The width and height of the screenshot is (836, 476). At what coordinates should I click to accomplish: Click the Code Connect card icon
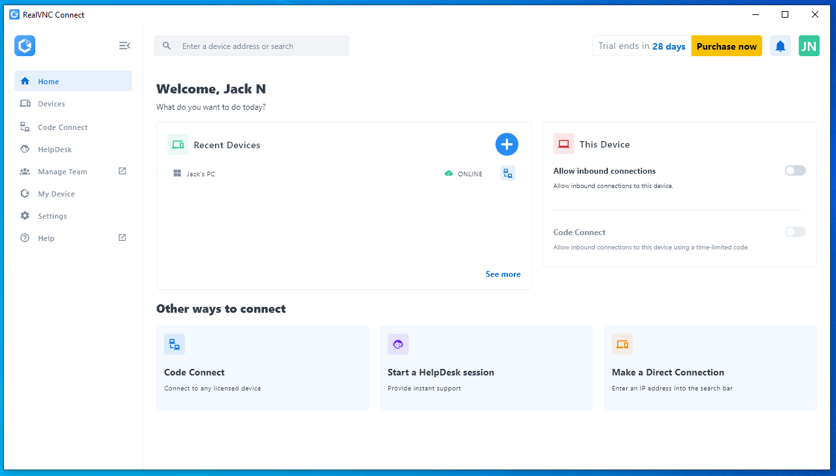175,344
